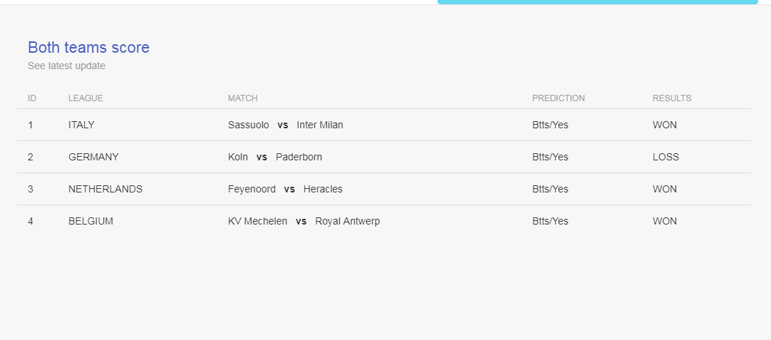
Task: Select the GERMANY league cell
Action: (93, 157)
